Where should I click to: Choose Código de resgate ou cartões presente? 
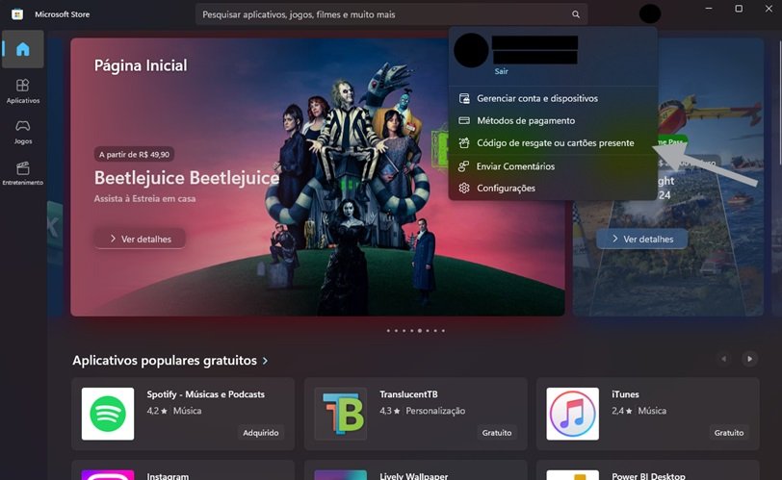tap(553, 143)
